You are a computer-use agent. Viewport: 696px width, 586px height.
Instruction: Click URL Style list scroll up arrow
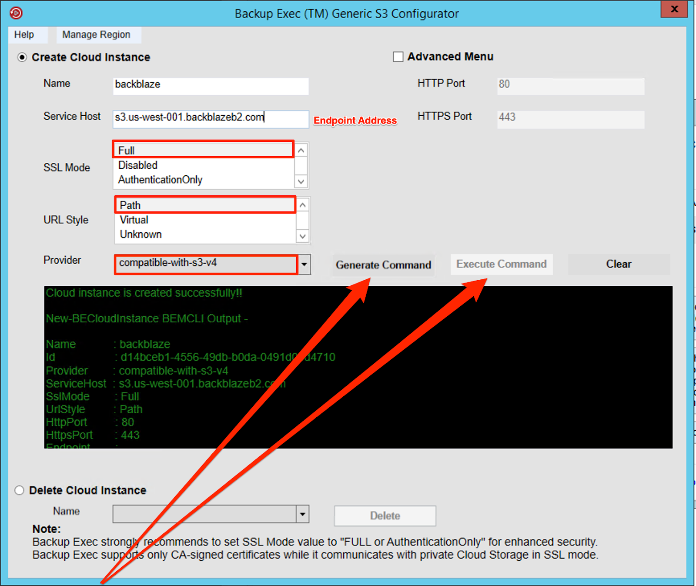coord(303,205)
